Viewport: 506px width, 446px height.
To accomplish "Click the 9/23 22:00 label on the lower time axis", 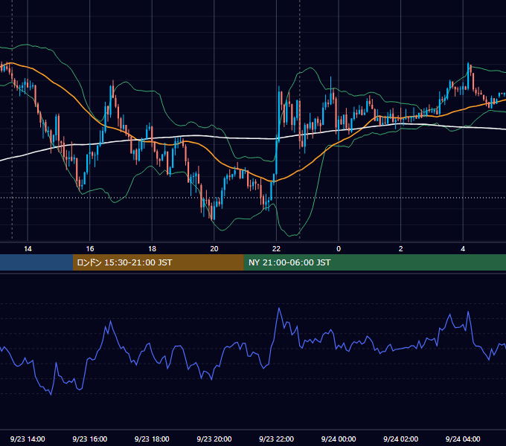I will coord(276,439).
